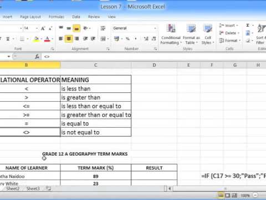Open the Insert ribbon tab
The width and height of the screenshot is (266, 200).
click(x=7, y=17)
